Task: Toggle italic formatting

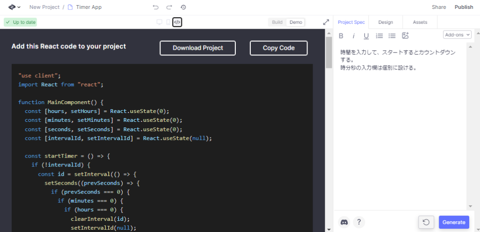Action: coord(354,36)
